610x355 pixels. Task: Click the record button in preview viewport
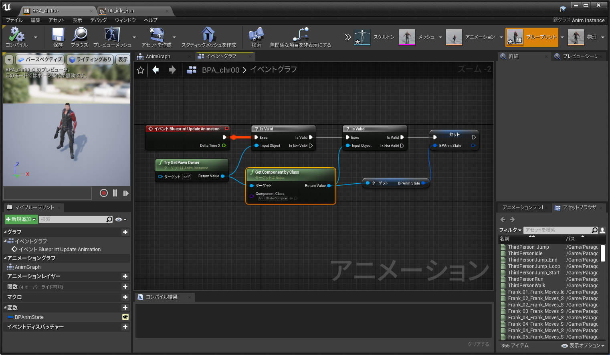pos(104,193)
